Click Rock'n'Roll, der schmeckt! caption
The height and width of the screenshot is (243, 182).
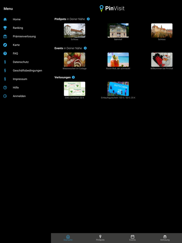coord(118,68)
